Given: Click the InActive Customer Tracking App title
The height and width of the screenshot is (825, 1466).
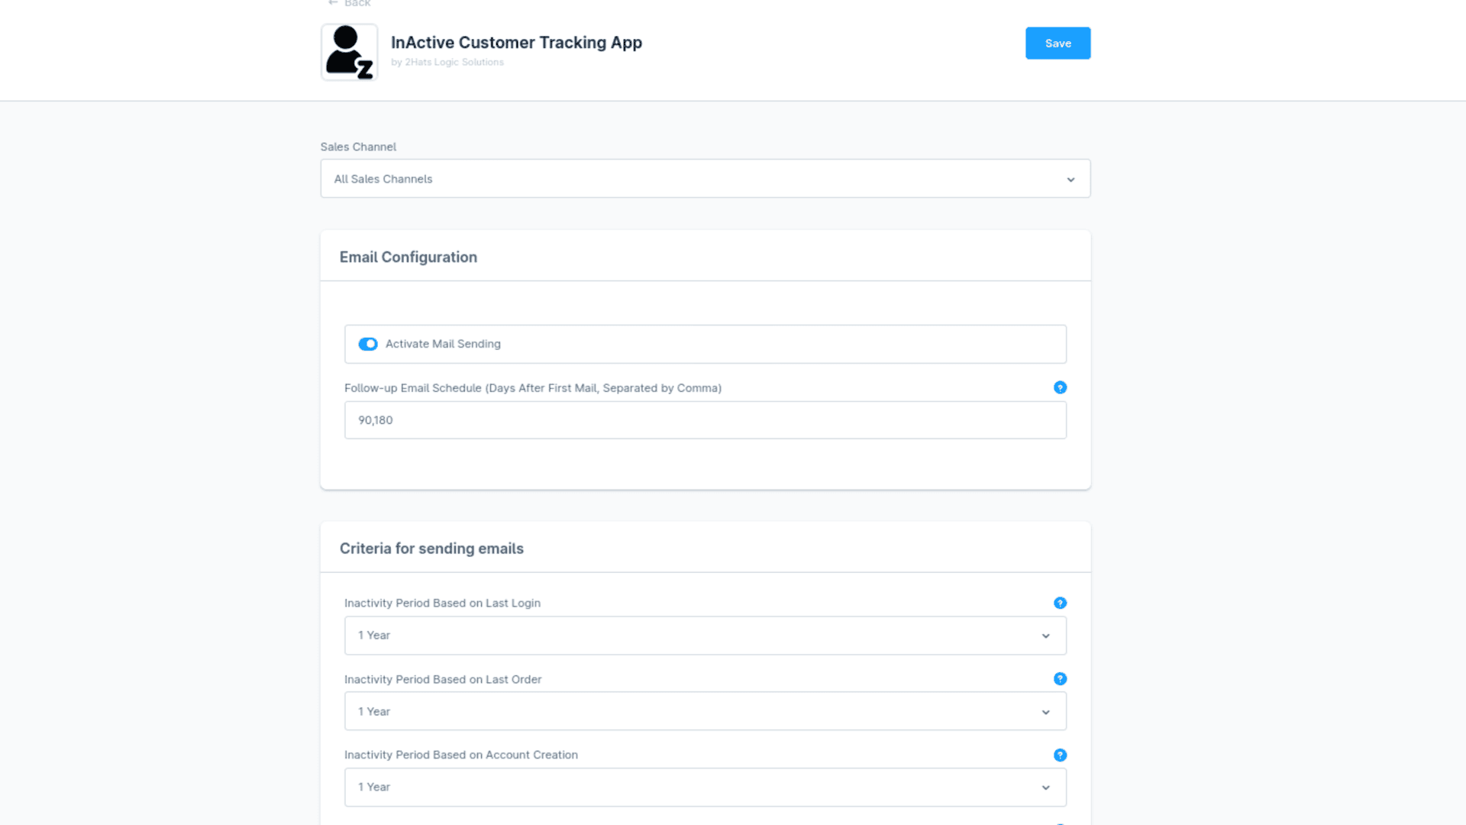Looking at the screenshot, I should (x=516, y=43).
